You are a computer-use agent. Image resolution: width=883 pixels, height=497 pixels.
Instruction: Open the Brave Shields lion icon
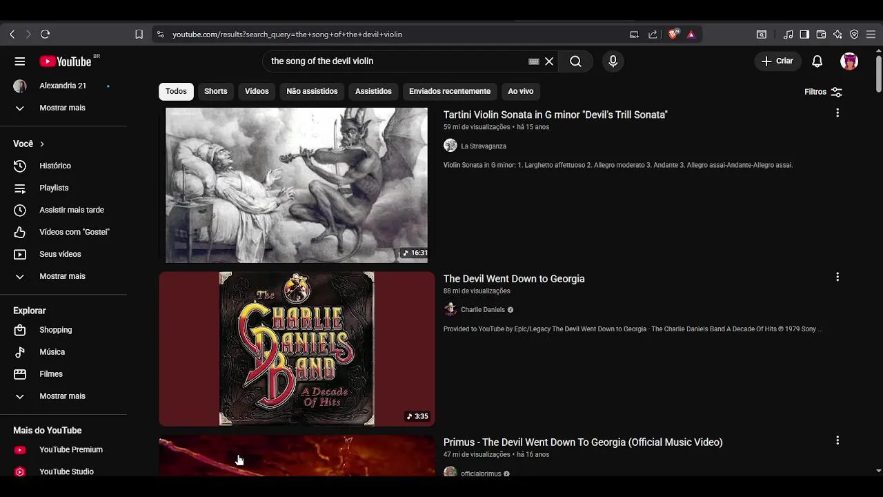pos(673,34)
